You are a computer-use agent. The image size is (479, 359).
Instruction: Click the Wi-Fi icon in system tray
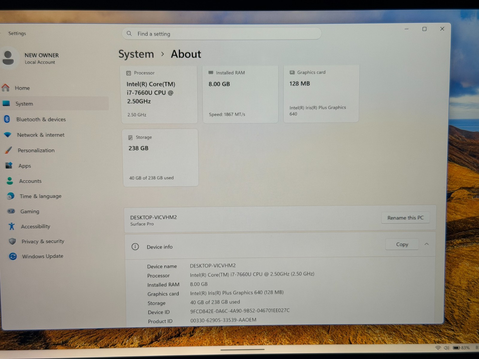(x=438, y=348)
